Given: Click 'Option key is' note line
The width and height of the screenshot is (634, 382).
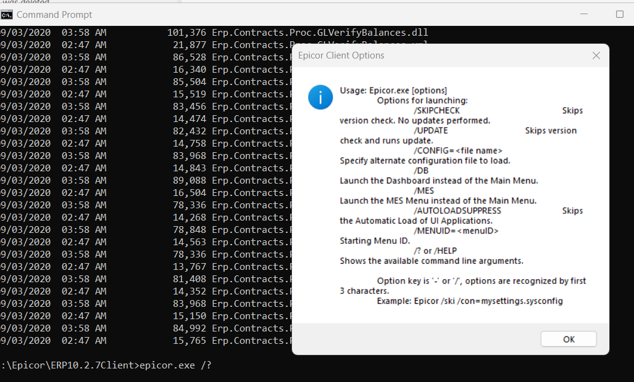Looking at the screenshot, I should 481,281.
